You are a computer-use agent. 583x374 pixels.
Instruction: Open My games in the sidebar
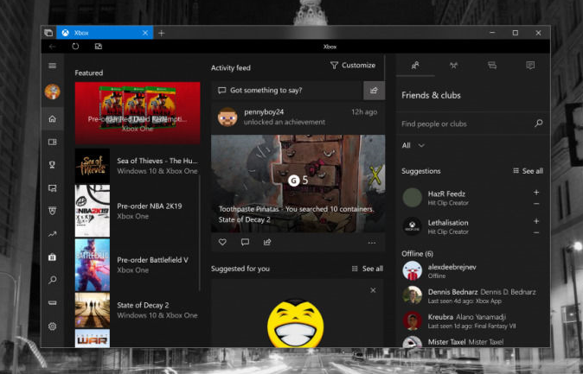point(53,142)
